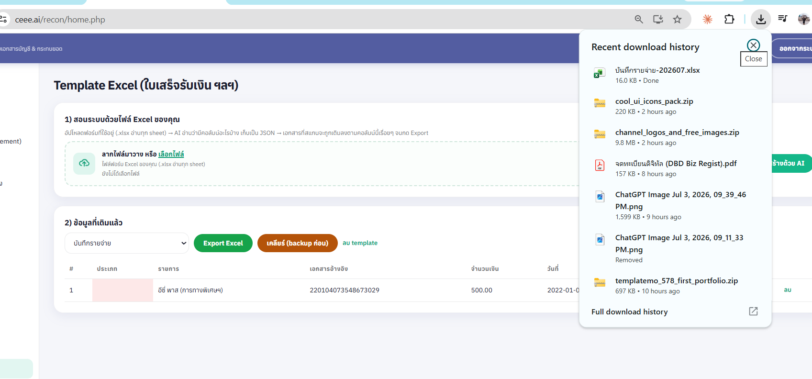This screenshot has width=812, height=379.
Task: Click the site info icon beside URL
Action: 4,19
